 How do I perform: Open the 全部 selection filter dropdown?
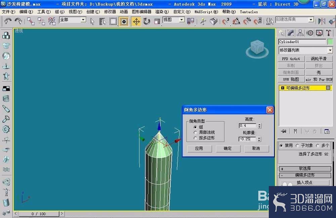83,20
